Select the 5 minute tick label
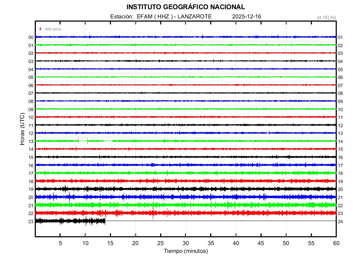 60,243
